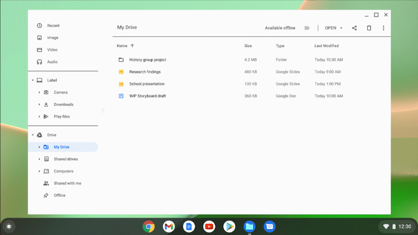This screenshot has width=418, height=235.
Task: Collapse the Drive section
Action: pos(33,135)
